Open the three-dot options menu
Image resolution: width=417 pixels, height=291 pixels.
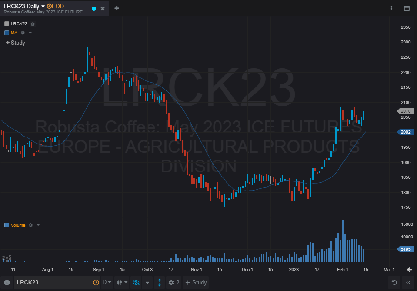tap(391, 8)
